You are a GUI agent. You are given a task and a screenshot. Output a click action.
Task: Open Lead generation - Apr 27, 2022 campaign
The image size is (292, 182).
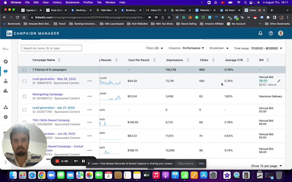53,108
